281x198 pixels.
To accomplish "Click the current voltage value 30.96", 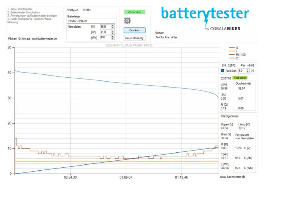I will coord(224,89).
